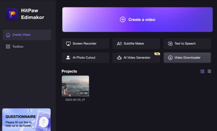This screenshot has width=217, height=131.
Task: Open the AI Photo Cutout tool
Action: (x=85, y=58)
